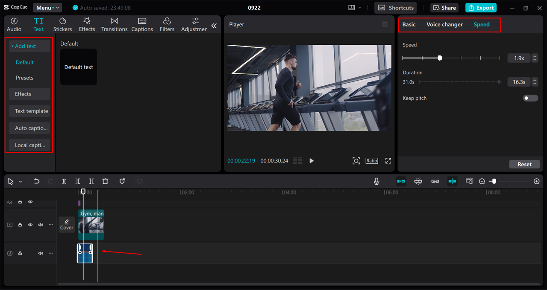547x290 pixels.
Task: Open the Local captions section
Action: point(29,145)
